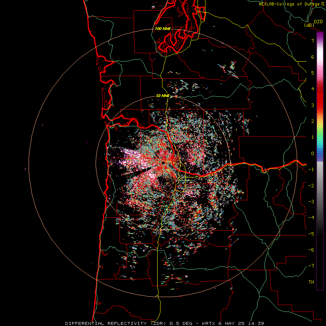The width and height of the screenshot is (326, 326).
Task: Click the -3 value on the color scale
Action: coord(311,202)
